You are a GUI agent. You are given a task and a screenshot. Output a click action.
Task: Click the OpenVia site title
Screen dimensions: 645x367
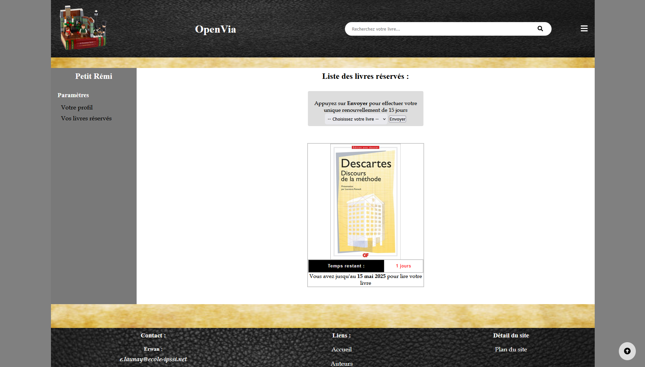tap(215, 29)
